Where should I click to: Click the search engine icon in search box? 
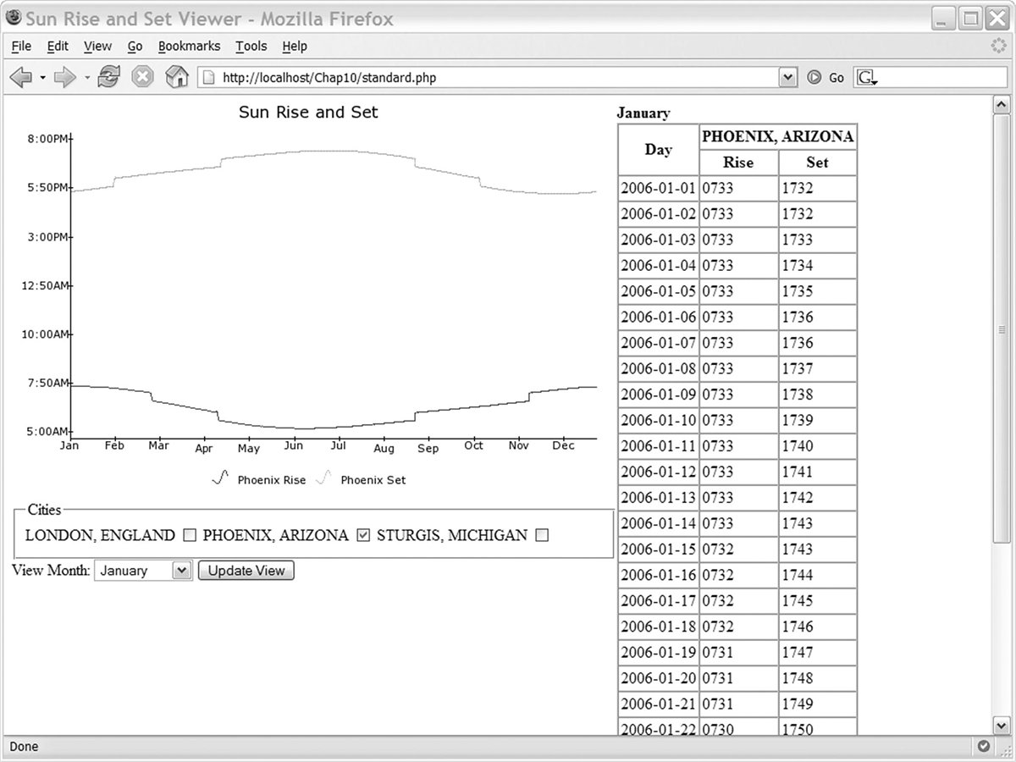pos(866,78)
